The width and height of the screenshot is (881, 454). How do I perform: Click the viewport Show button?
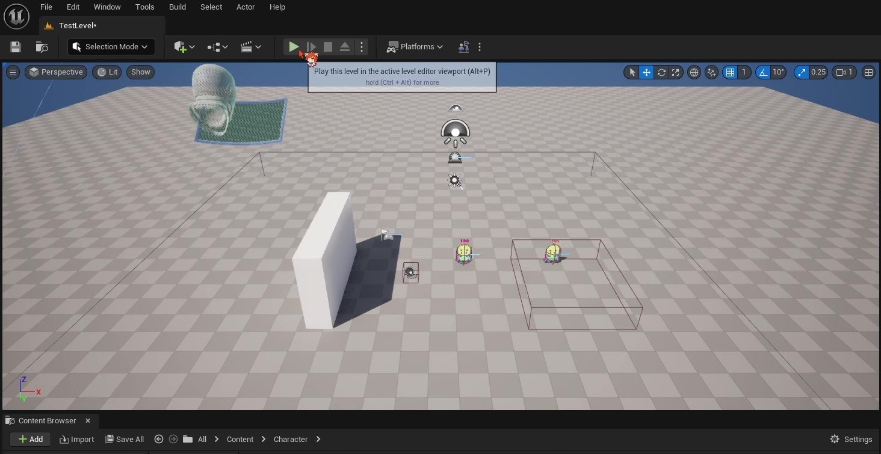(140, 72)
